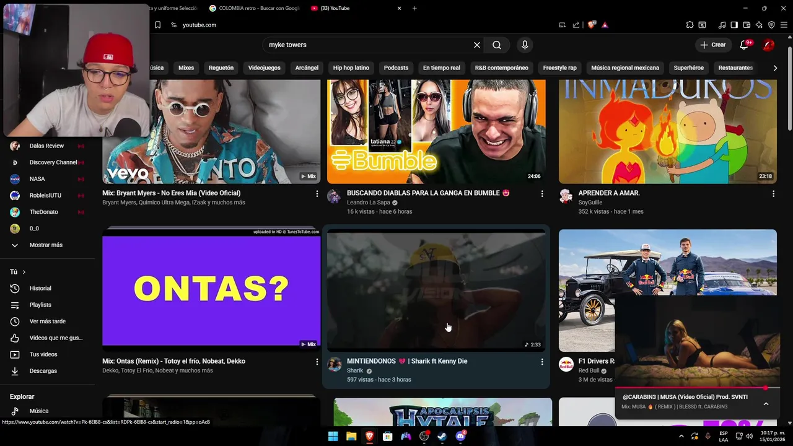
Task: Open Steam from the taskbar
Action: coord(442,436)
